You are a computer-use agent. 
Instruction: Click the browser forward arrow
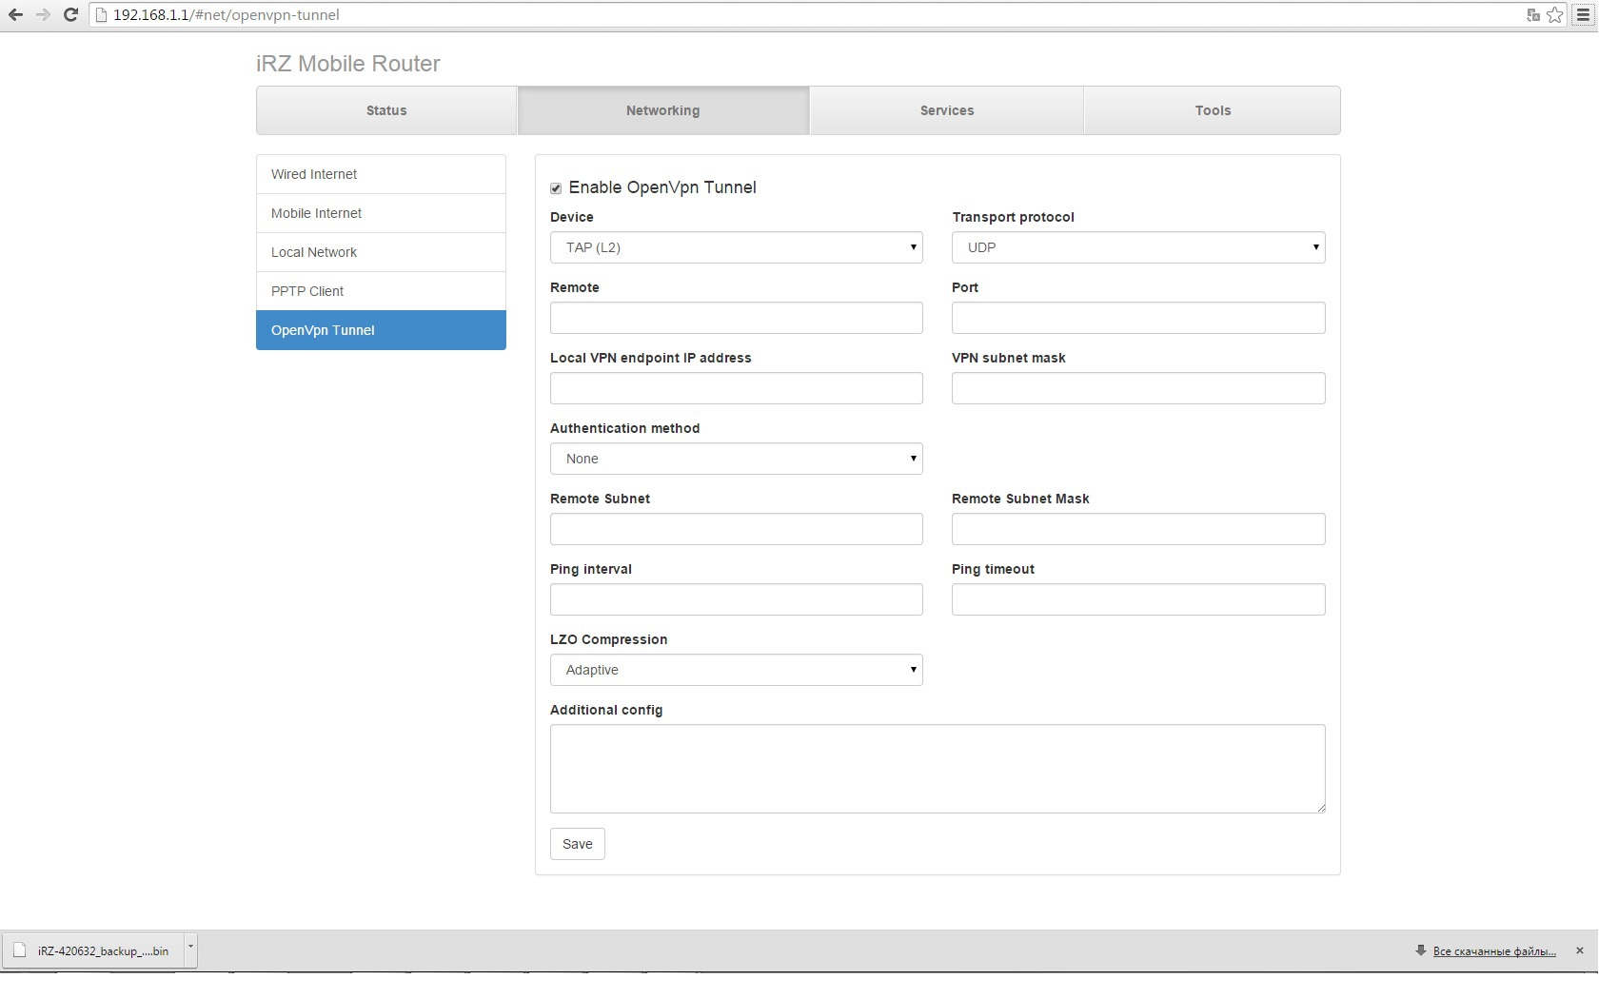[x=43, y=15]
